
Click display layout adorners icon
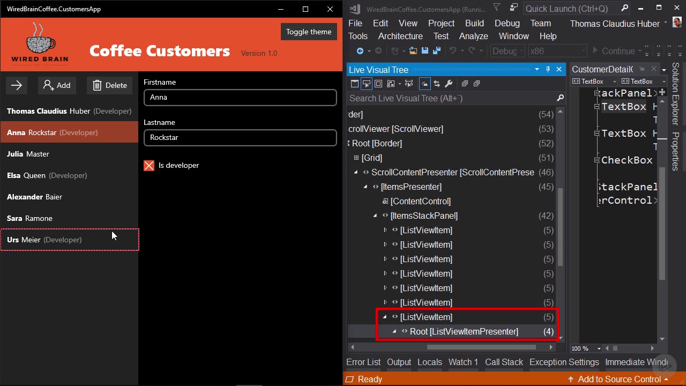click(x=378, y=84)
